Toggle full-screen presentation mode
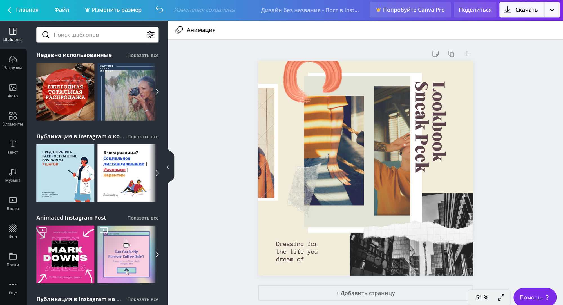Screen dimensions: 563x305 (x=501, y=297)
